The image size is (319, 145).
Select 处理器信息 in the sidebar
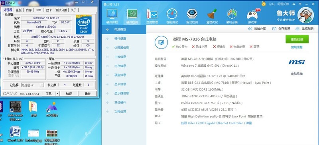pyautogui.click(x=124, y=48)
